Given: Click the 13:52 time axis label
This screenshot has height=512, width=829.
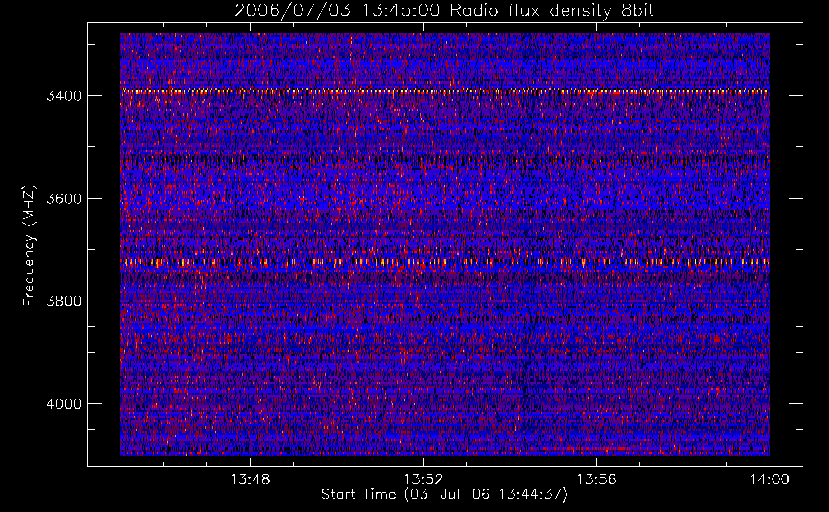Looking at the screenshot, I should tap(423, 480).
